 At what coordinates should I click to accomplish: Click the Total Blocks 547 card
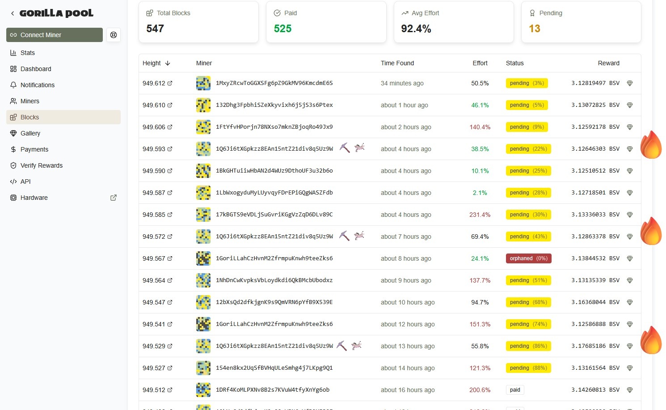pyautogui.click(x=198, y=22)
